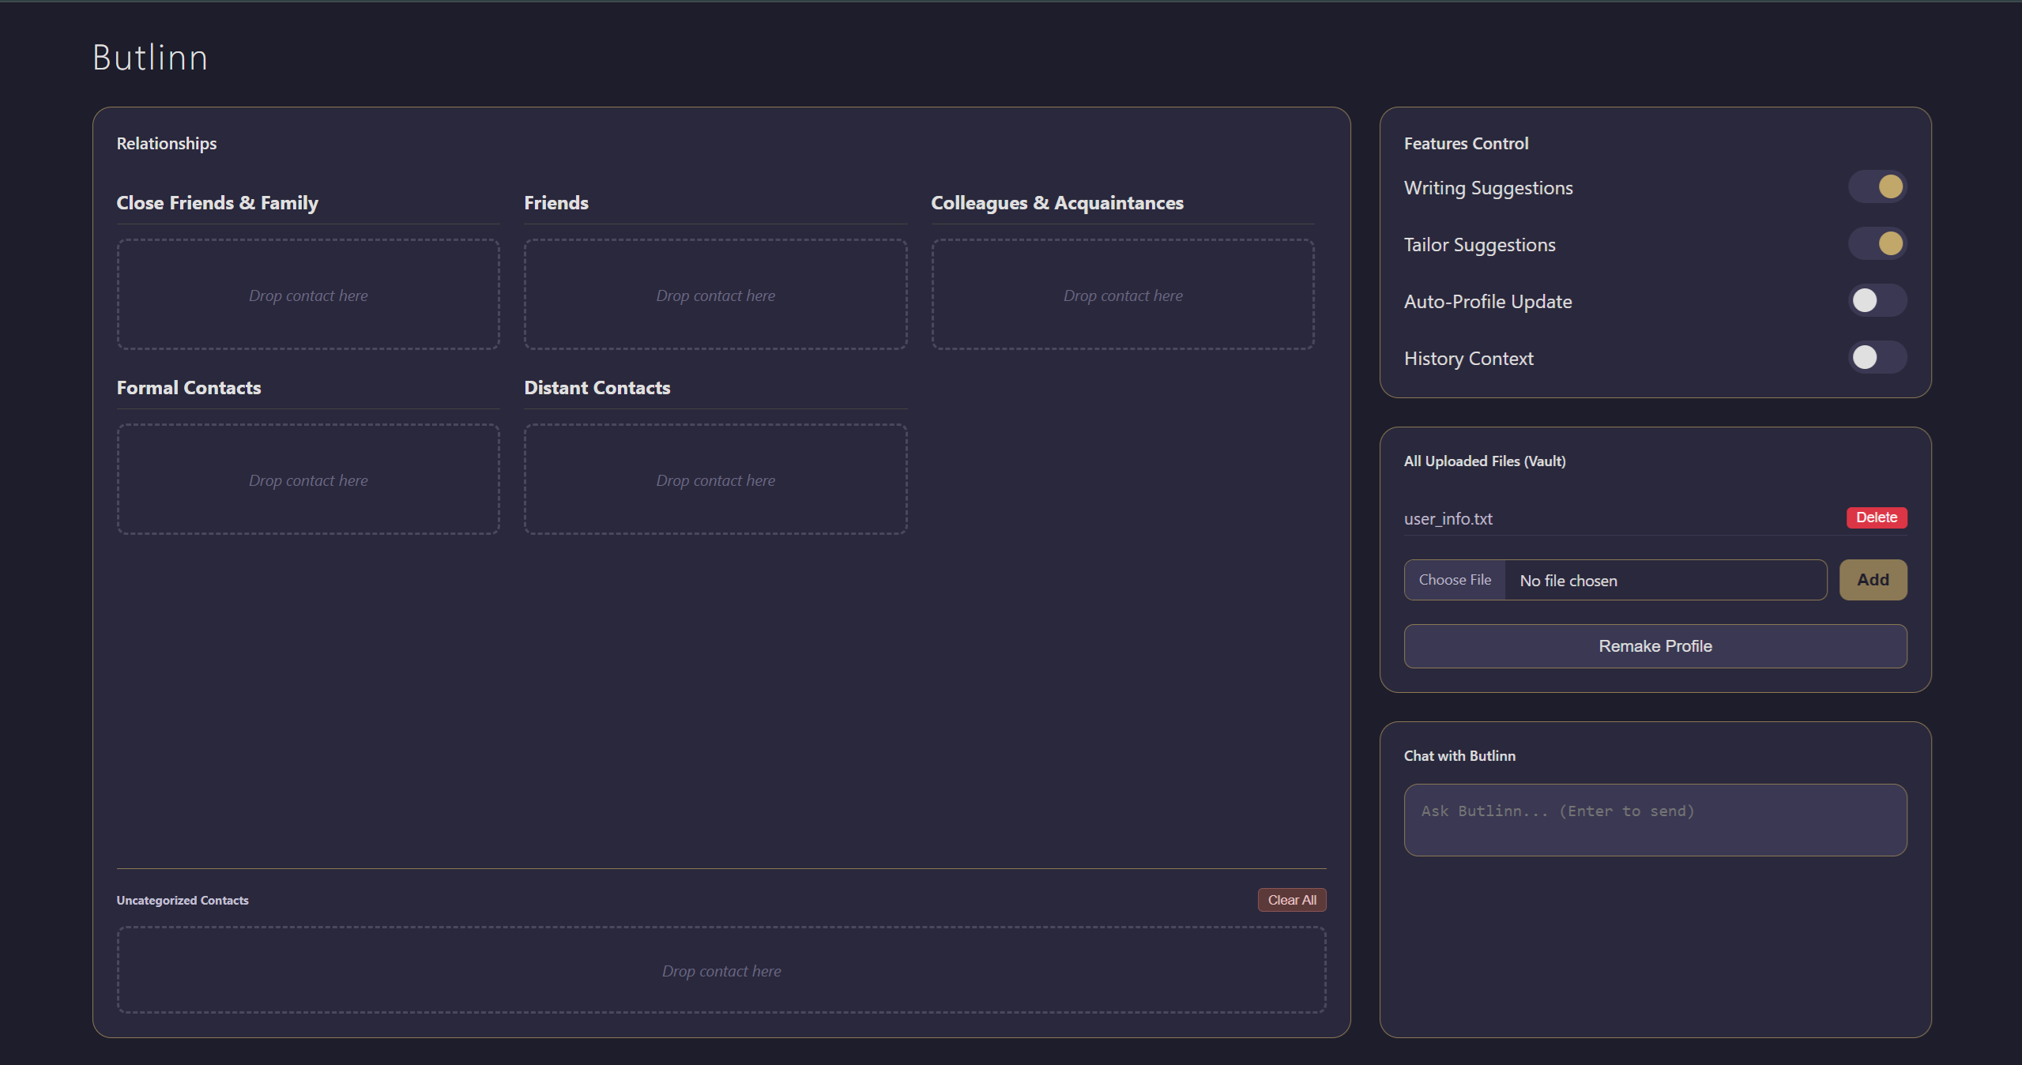Click the Uncategorized Contacts drop zone
The height and width of the screenshot is (1065, 2022).
click(x=721, y=970)
